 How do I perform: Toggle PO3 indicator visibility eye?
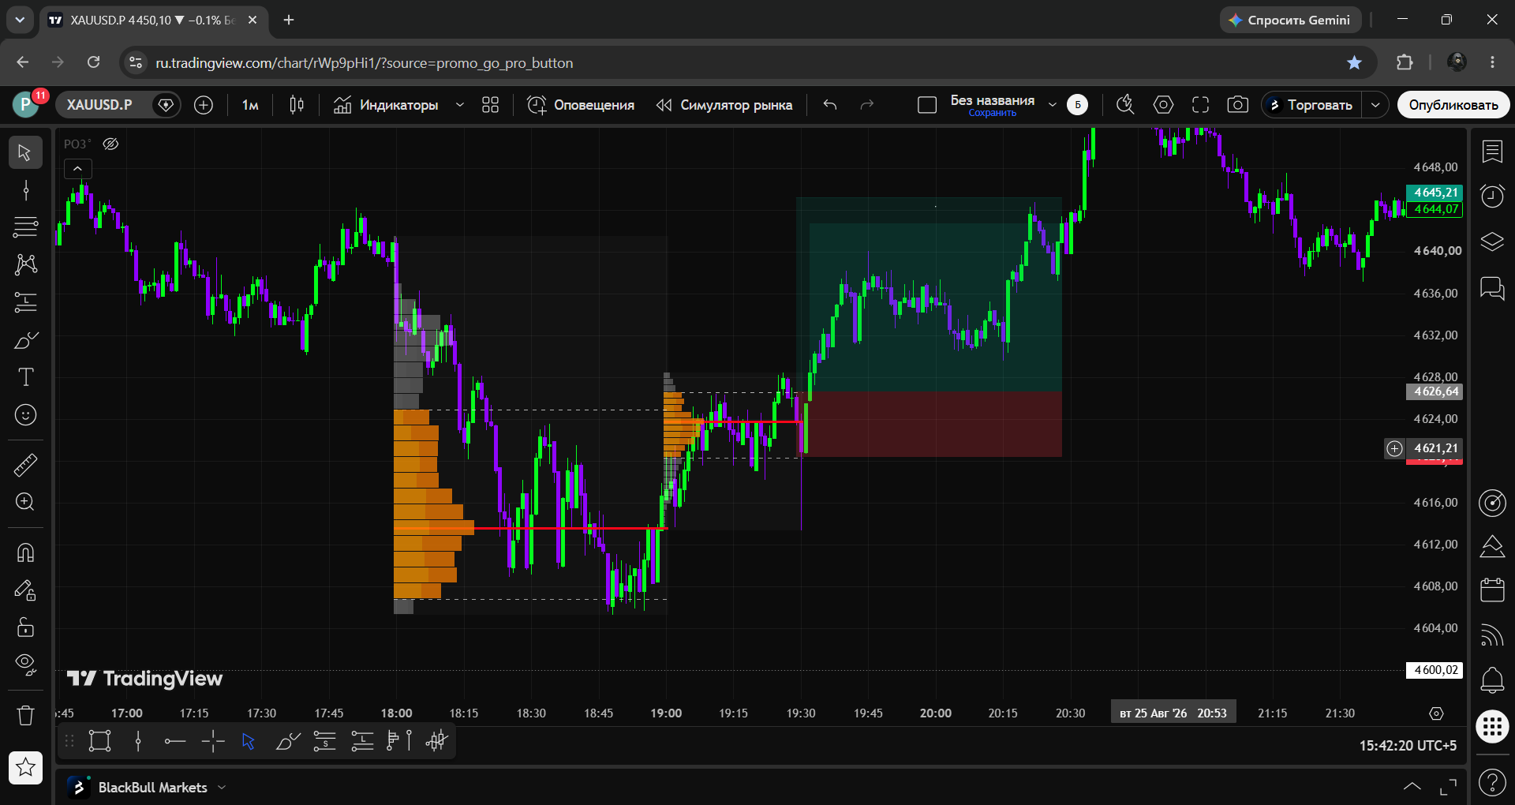point(110,144)
